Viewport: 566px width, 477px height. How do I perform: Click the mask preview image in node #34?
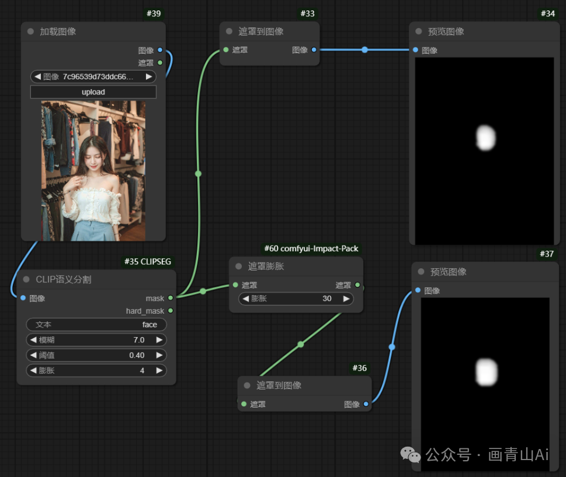(484, 151)
